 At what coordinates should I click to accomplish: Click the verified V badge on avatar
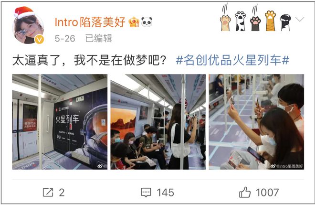tap(39, 39)
